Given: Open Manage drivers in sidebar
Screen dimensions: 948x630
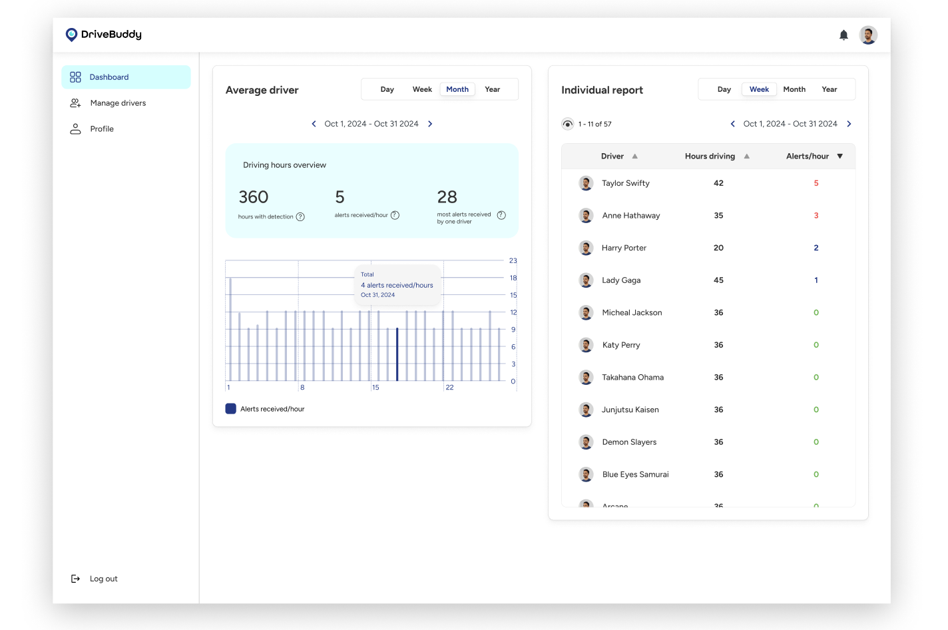Looking at the screenshot, I should [x=118, y=103].
